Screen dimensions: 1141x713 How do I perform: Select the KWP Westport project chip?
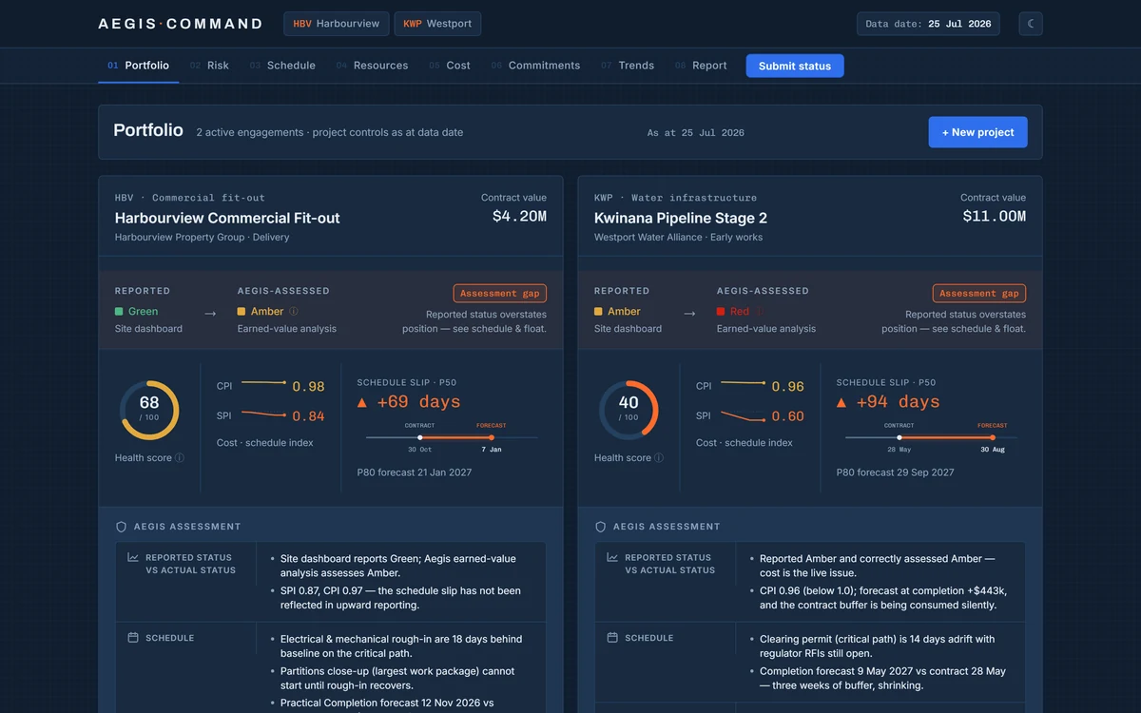(x=437, y=24)
